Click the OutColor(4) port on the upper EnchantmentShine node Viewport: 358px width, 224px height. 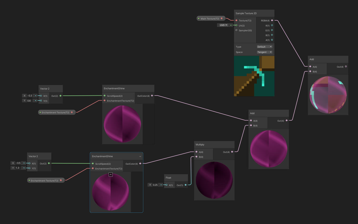click(152, 96)
